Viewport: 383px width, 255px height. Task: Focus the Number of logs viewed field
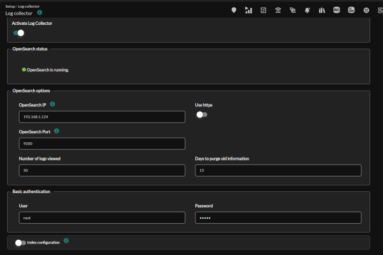102,170
